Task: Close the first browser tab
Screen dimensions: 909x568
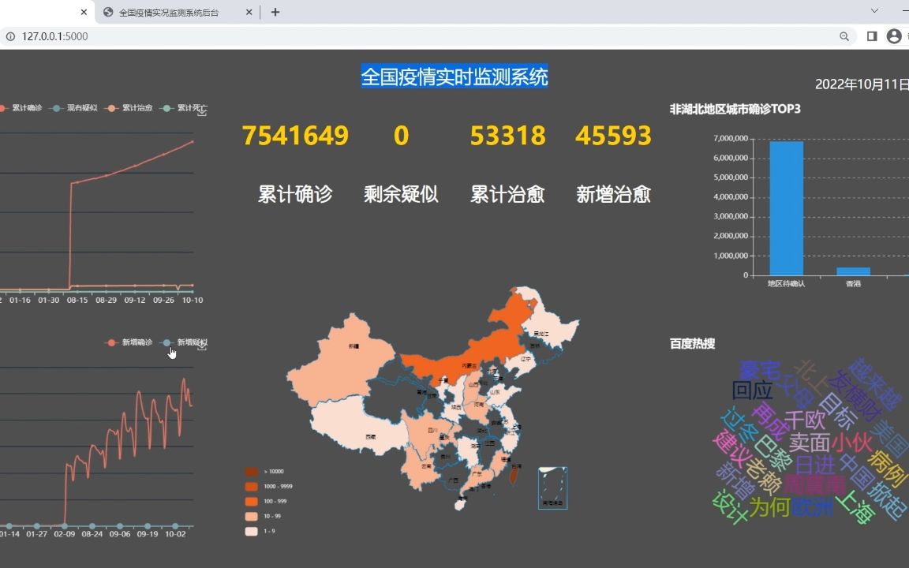Action: (x=84, y=12)
